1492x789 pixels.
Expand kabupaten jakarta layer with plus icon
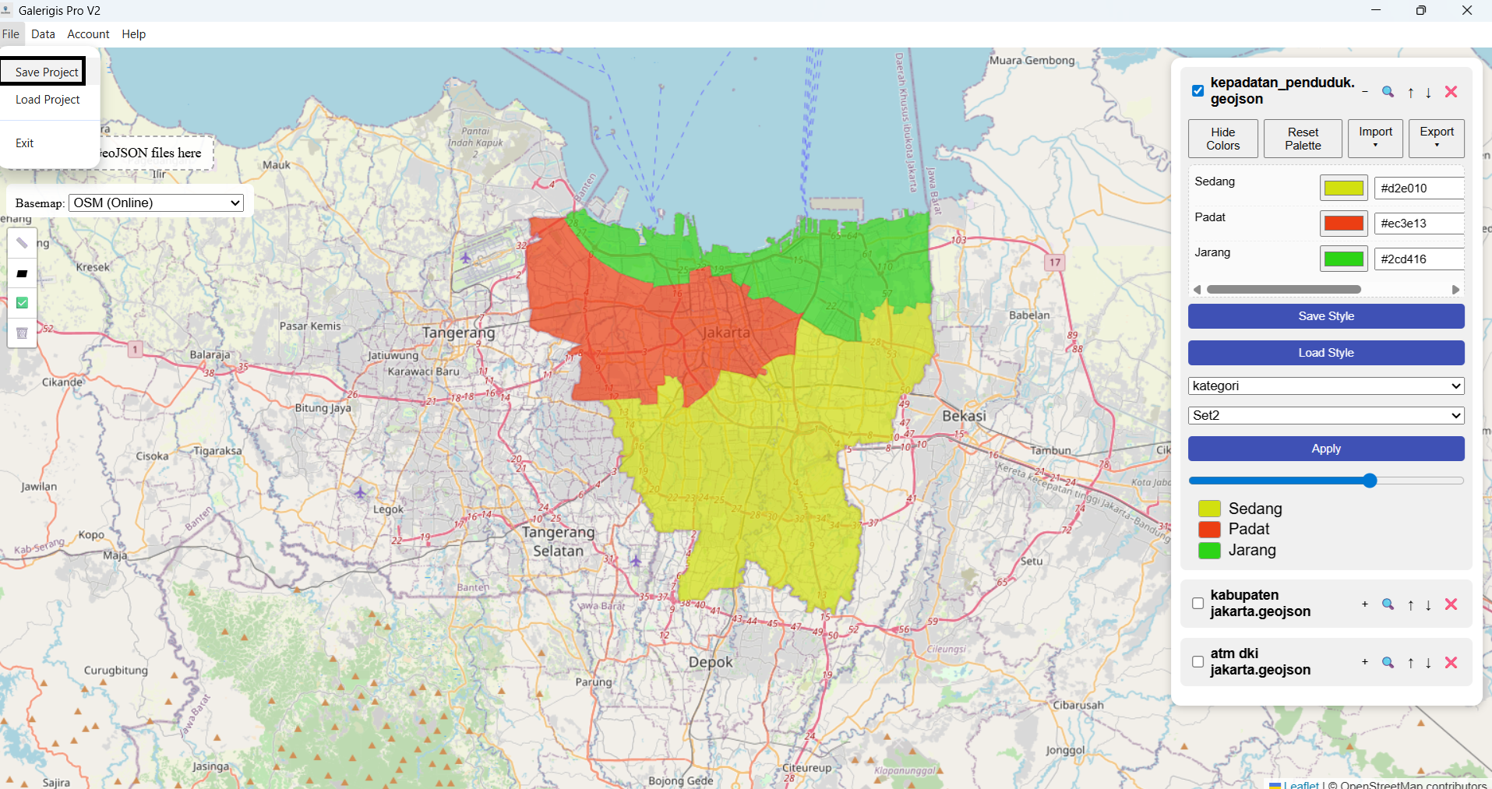[x=1364, y=604]
